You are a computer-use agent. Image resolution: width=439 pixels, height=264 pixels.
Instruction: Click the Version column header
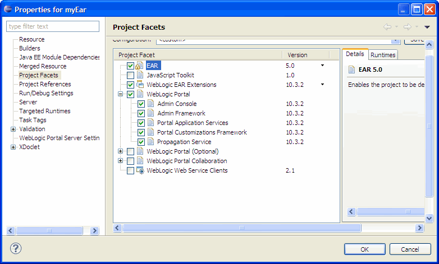(306, 55)
